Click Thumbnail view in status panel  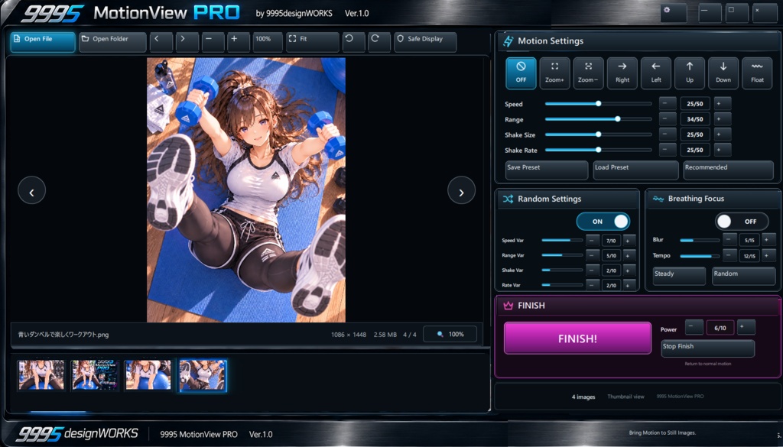[625, 397]
